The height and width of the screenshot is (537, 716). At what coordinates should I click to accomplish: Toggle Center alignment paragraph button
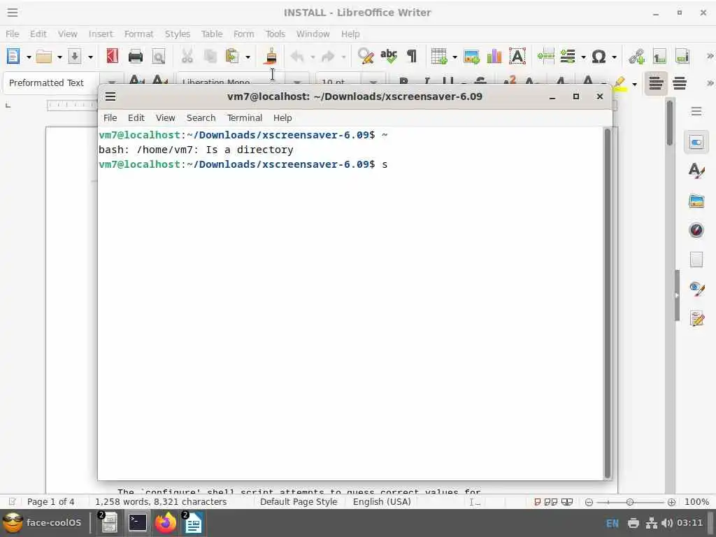[x=680, y=83]
